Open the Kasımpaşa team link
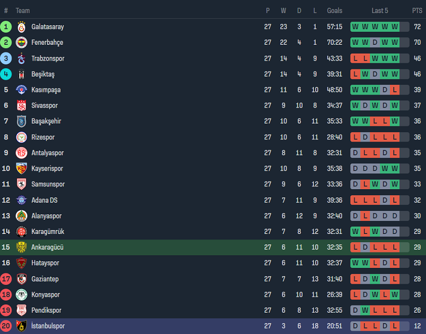Screen dimensions: 426x334 point(46,90)
